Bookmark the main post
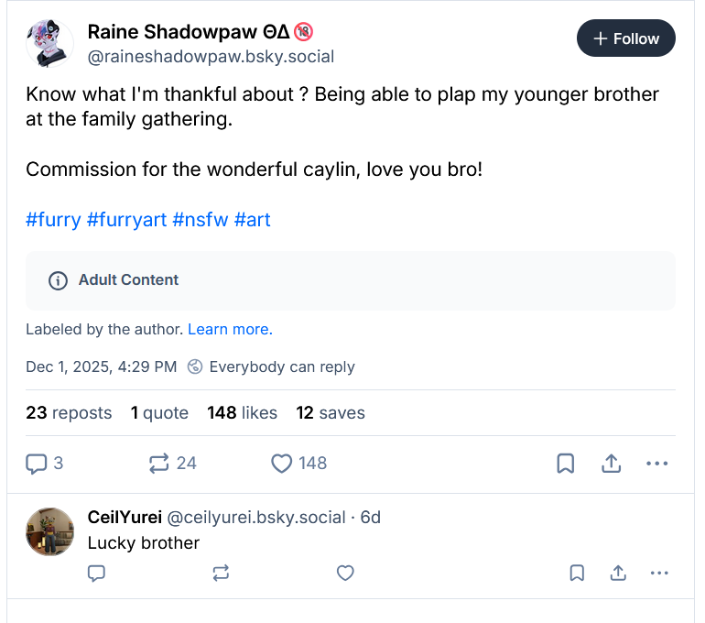 click(x=566, y=464)
